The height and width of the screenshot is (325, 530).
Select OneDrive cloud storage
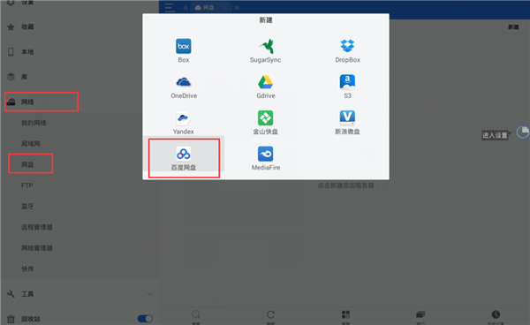tap(183, 82)
